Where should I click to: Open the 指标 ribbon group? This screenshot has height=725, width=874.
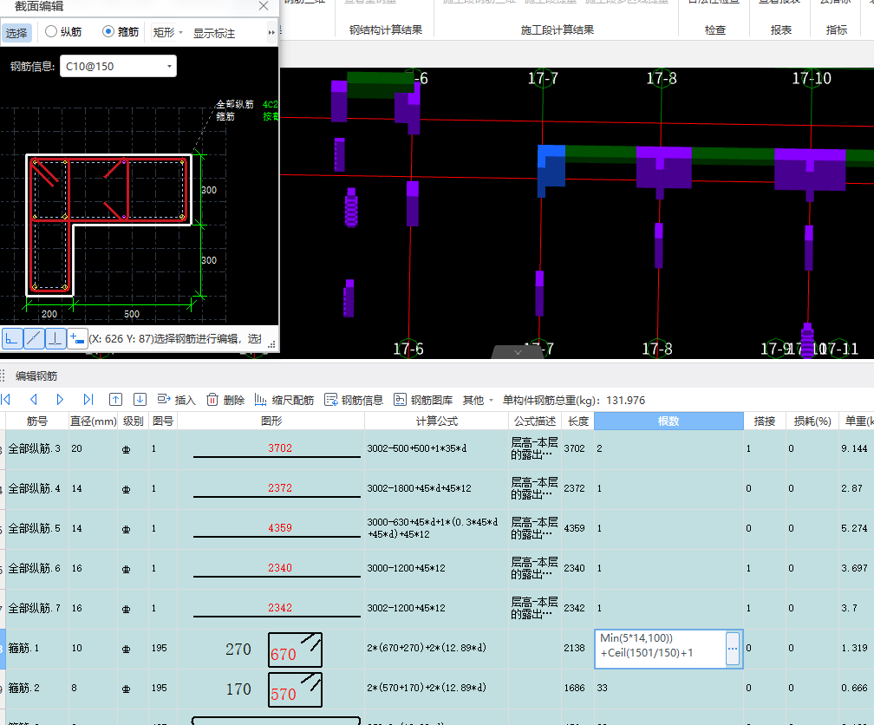point(836,29)
